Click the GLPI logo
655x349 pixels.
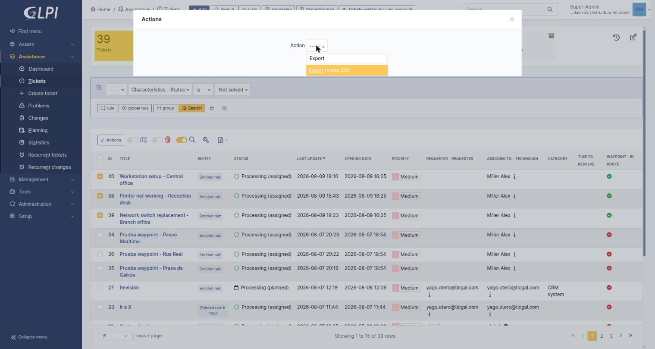coord(41,13)
